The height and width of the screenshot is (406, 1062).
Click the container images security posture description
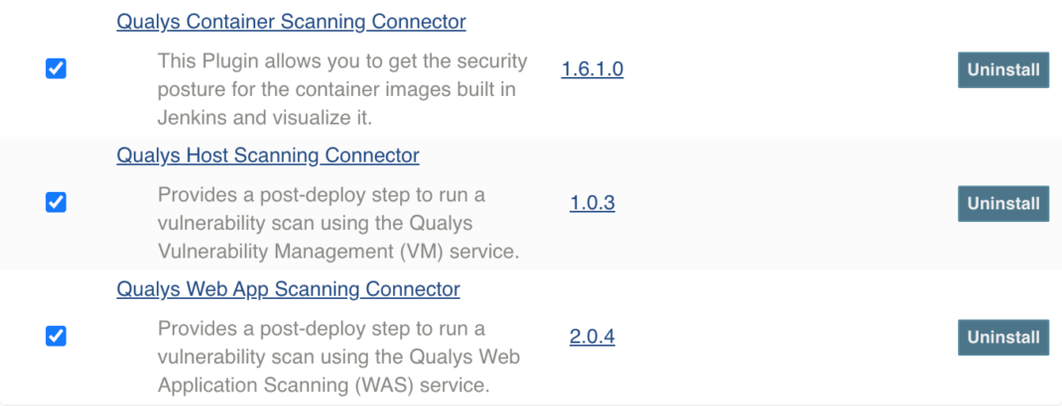pyautogui.click(x=342, y=89)
